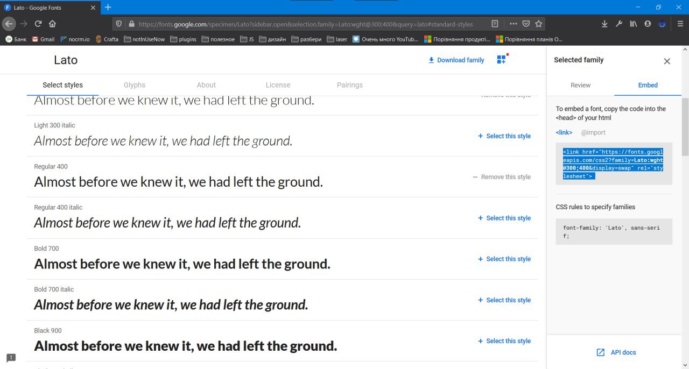689x369 pixels.
Task: Click the shield tracking protection icon
Action: (119, 24)
